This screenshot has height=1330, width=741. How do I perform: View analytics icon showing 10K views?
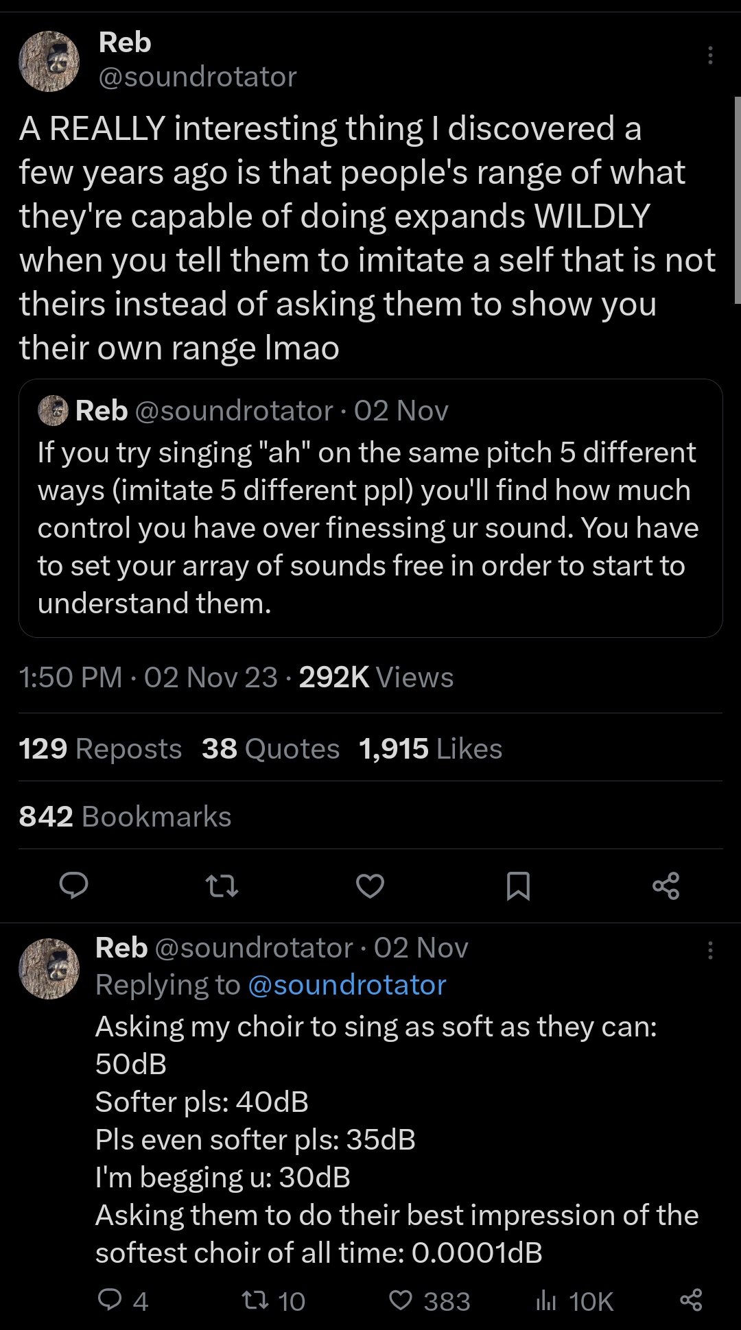tap(546, 1301)
